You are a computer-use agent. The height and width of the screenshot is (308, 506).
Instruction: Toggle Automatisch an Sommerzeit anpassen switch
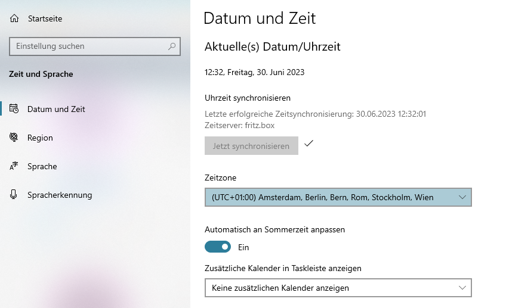(x=218, y=247)
